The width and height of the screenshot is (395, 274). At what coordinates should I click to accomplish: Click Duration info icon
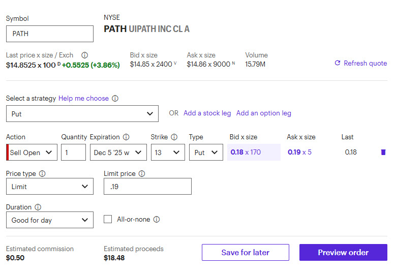pos(38,207)
